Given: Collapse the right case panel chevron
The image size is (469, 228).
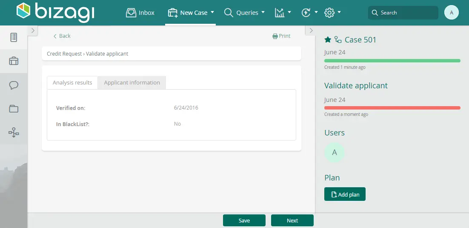Looking at the screenshot, I should (x=311, y=31).
